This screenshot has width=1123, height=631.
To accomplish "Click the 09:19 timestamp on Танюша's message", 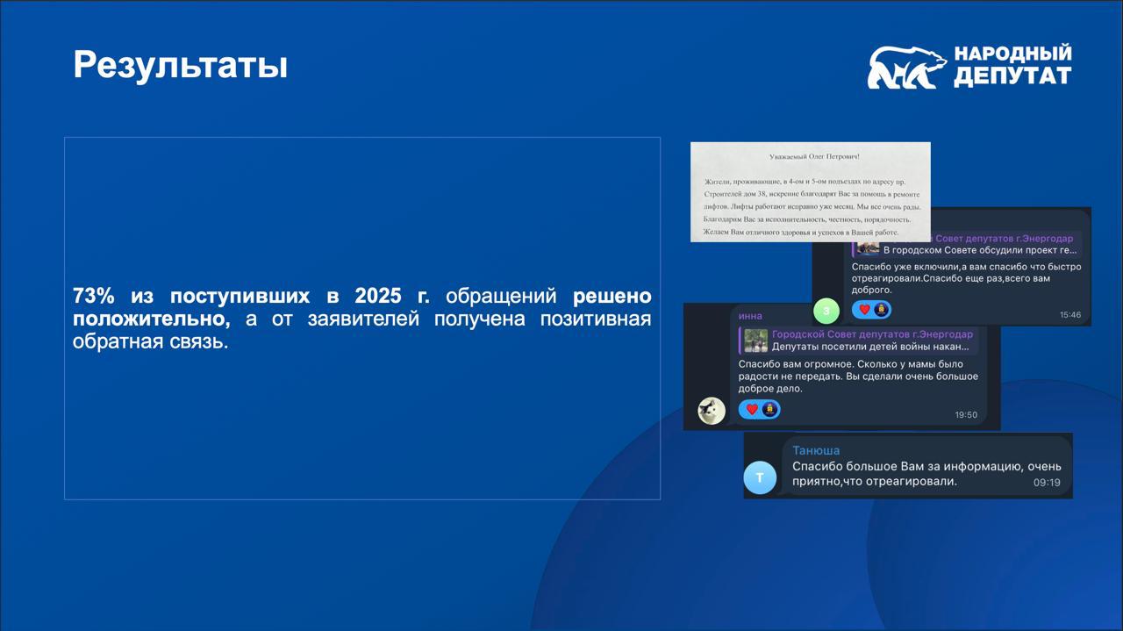I will pyautogui.click(x=1047, y=483).
